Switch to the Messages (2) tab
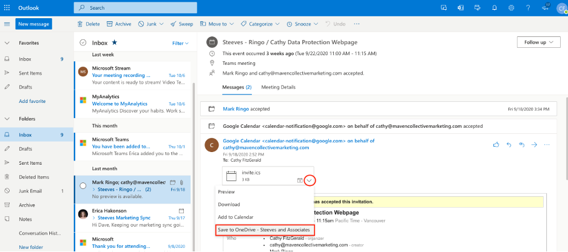This screenshot has width=568, height=252. tap(237, 87)
